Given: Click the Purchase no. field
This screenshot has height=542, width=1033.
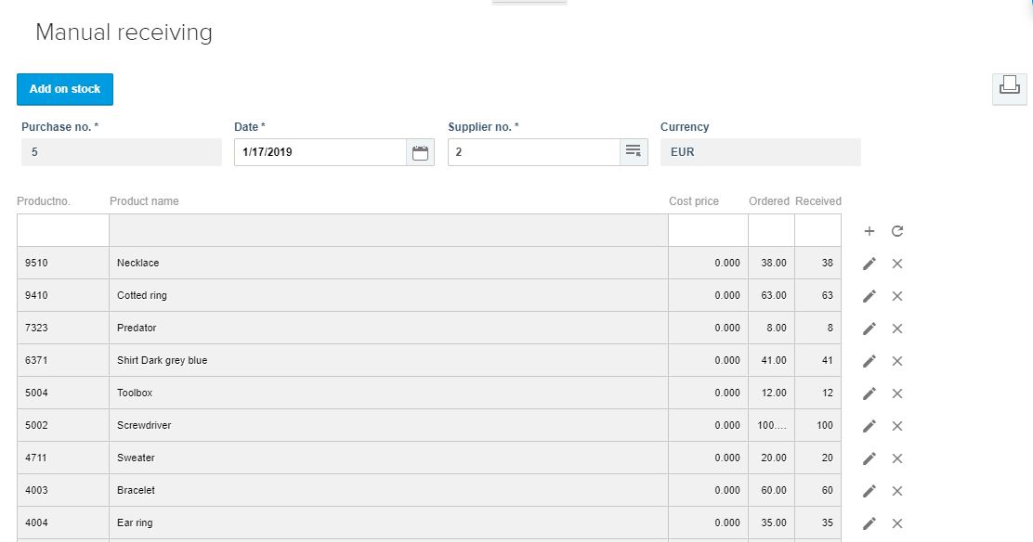Looking at the screenshot, I should pyautogui.click(x=121, y=152).
